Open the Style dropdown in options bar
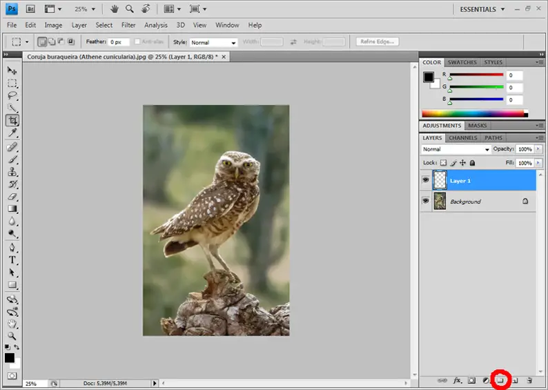 pyautogui.click(x=214, y=42)
